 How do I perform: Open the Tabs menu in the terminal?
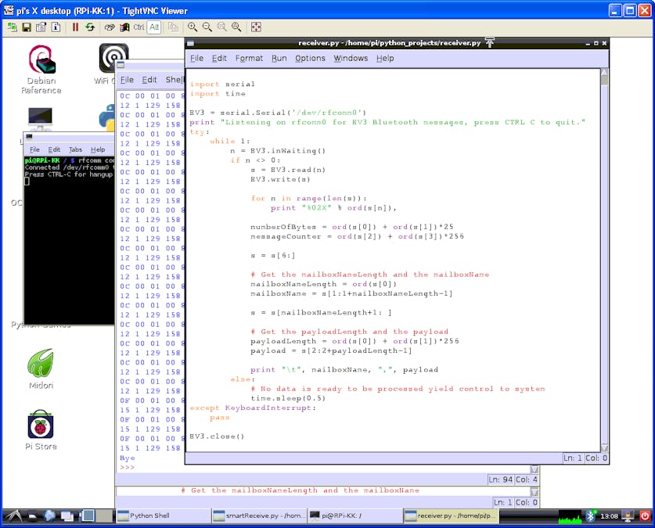75,149
